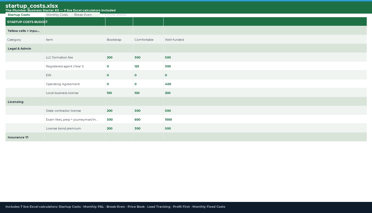Select Local business license Bootstrap value 100
Image resolution: width=372 pixels, height=213 pixels.
coord(119,93)
